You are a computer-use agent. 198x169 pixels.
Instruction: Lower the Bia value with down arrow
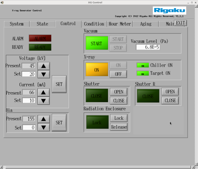click(x=43, y=128)
